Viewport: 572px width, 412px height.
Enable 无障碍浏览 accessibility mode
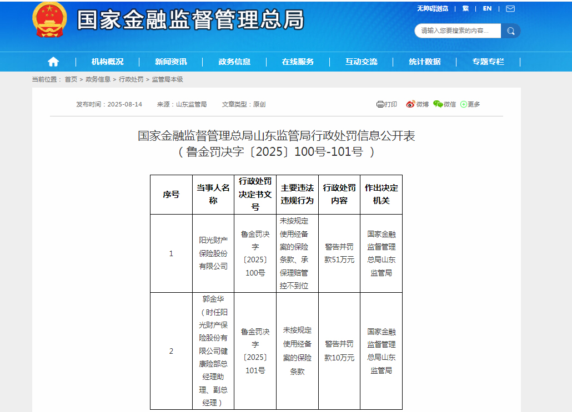coord(432,8)
